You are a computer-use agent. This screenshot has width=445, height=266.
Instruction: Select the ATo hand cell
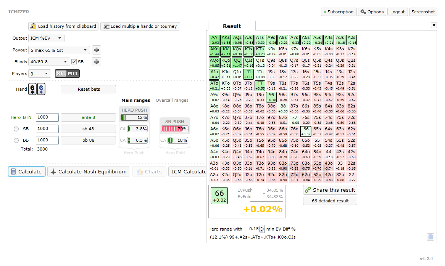pyautogui.click(x=214, y=86)
